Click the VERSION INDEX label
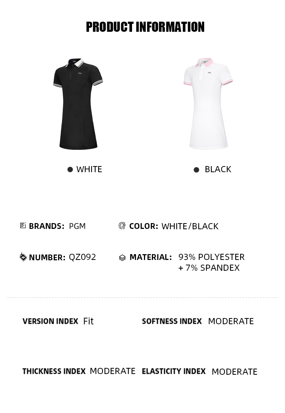Screen dimensions: 285x413 point(50,321)
